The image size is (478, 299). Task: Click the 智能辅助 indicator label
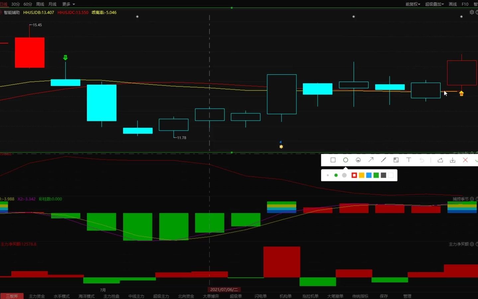point(12,12)
